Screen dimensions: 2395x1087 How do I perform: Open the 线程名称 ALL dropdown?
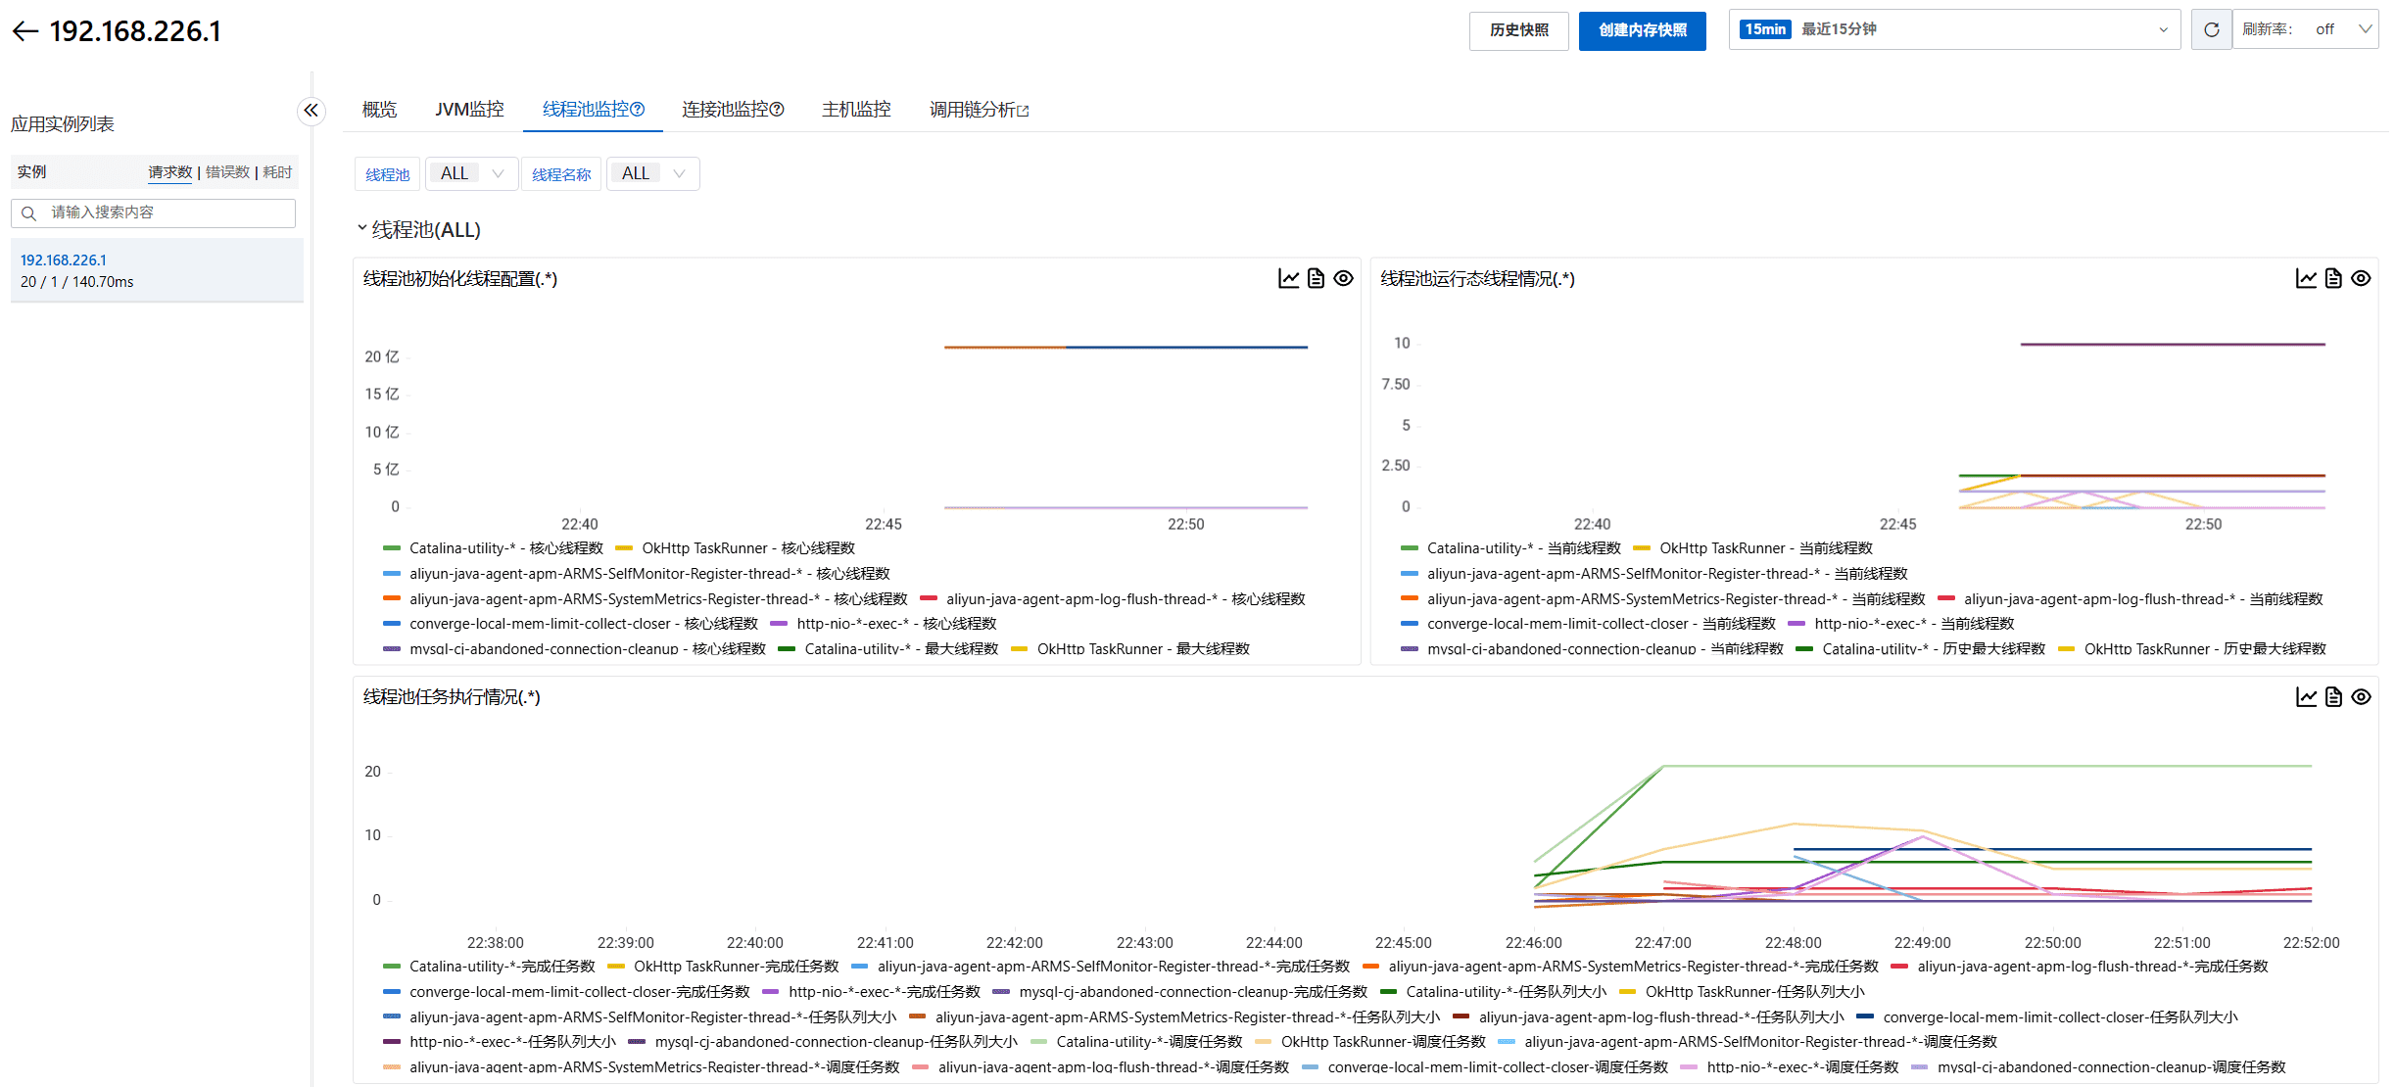(652, 174)
